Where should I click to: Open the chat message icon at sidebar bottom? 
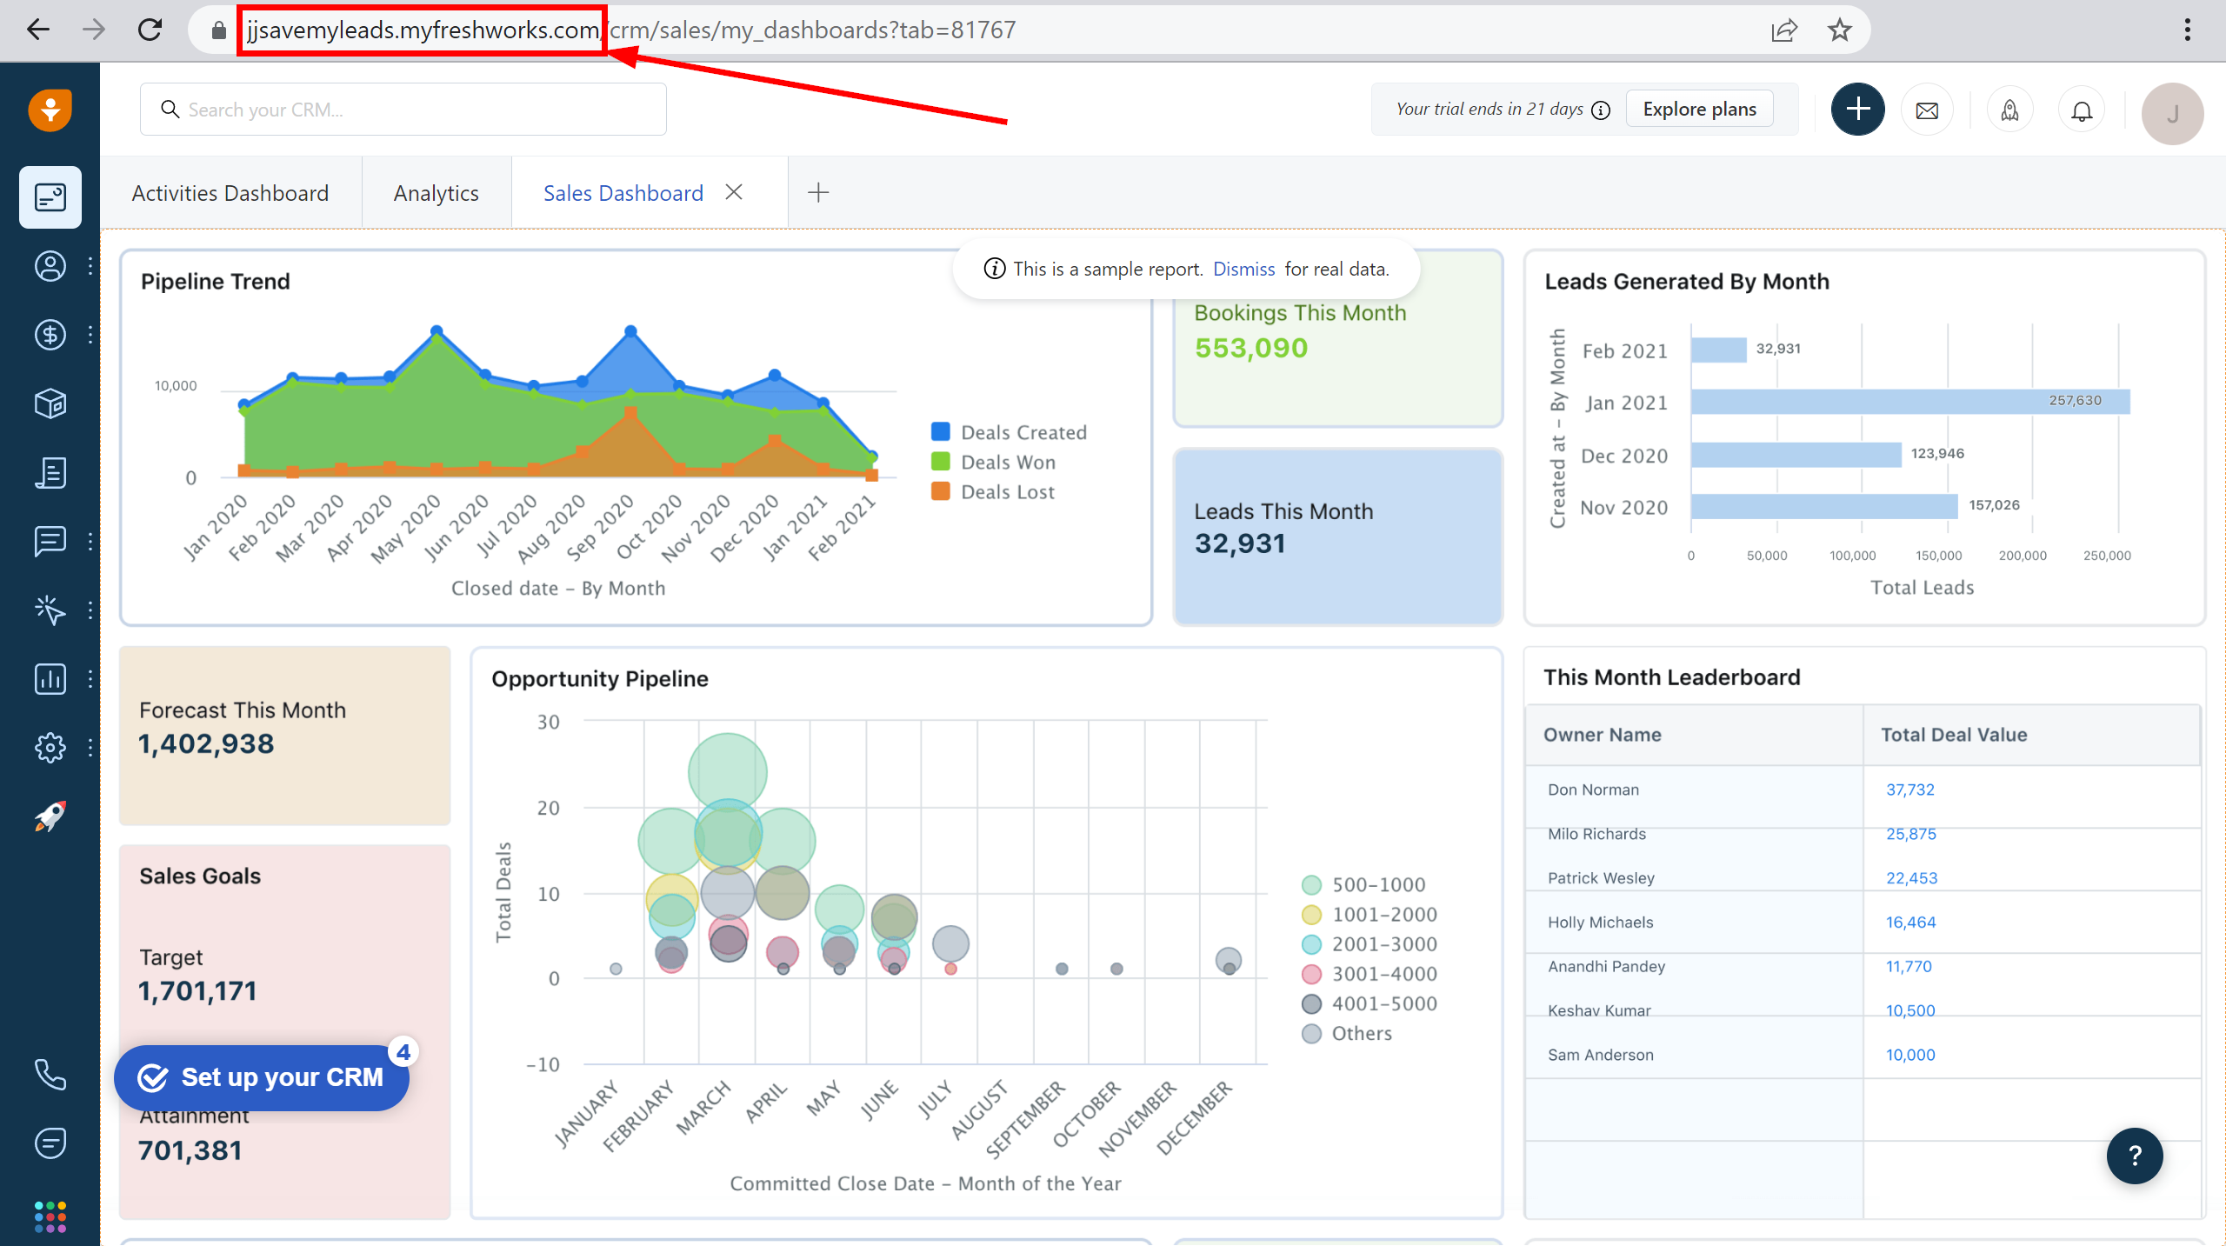point(50,1143)
